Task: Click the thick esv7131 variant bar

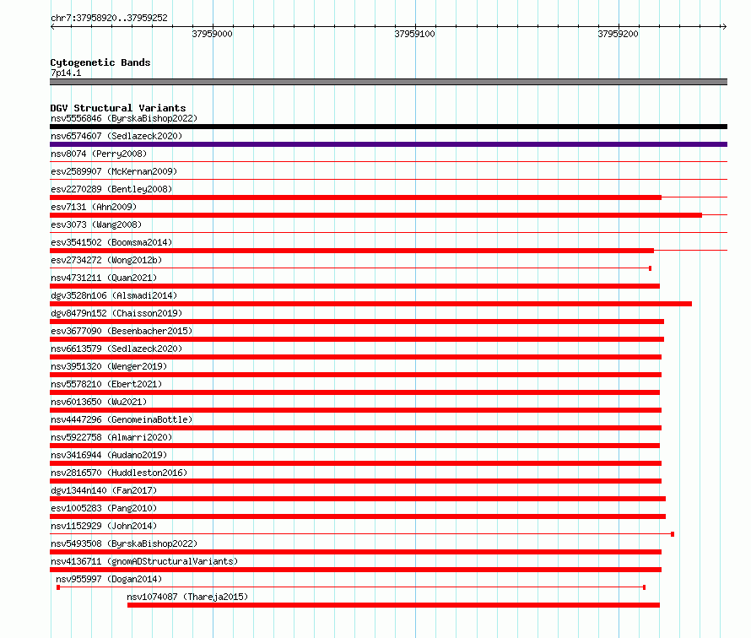Action: [x=376, y=215]
